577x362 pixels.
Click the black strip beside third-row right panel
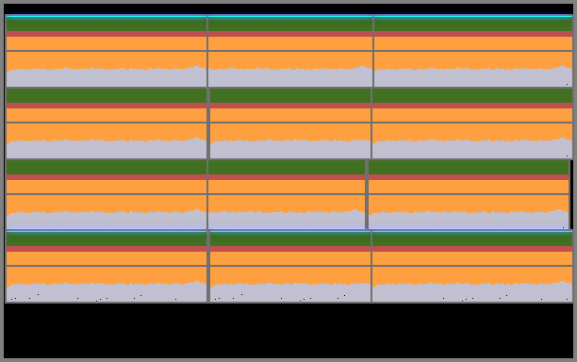tap(571, 194)
